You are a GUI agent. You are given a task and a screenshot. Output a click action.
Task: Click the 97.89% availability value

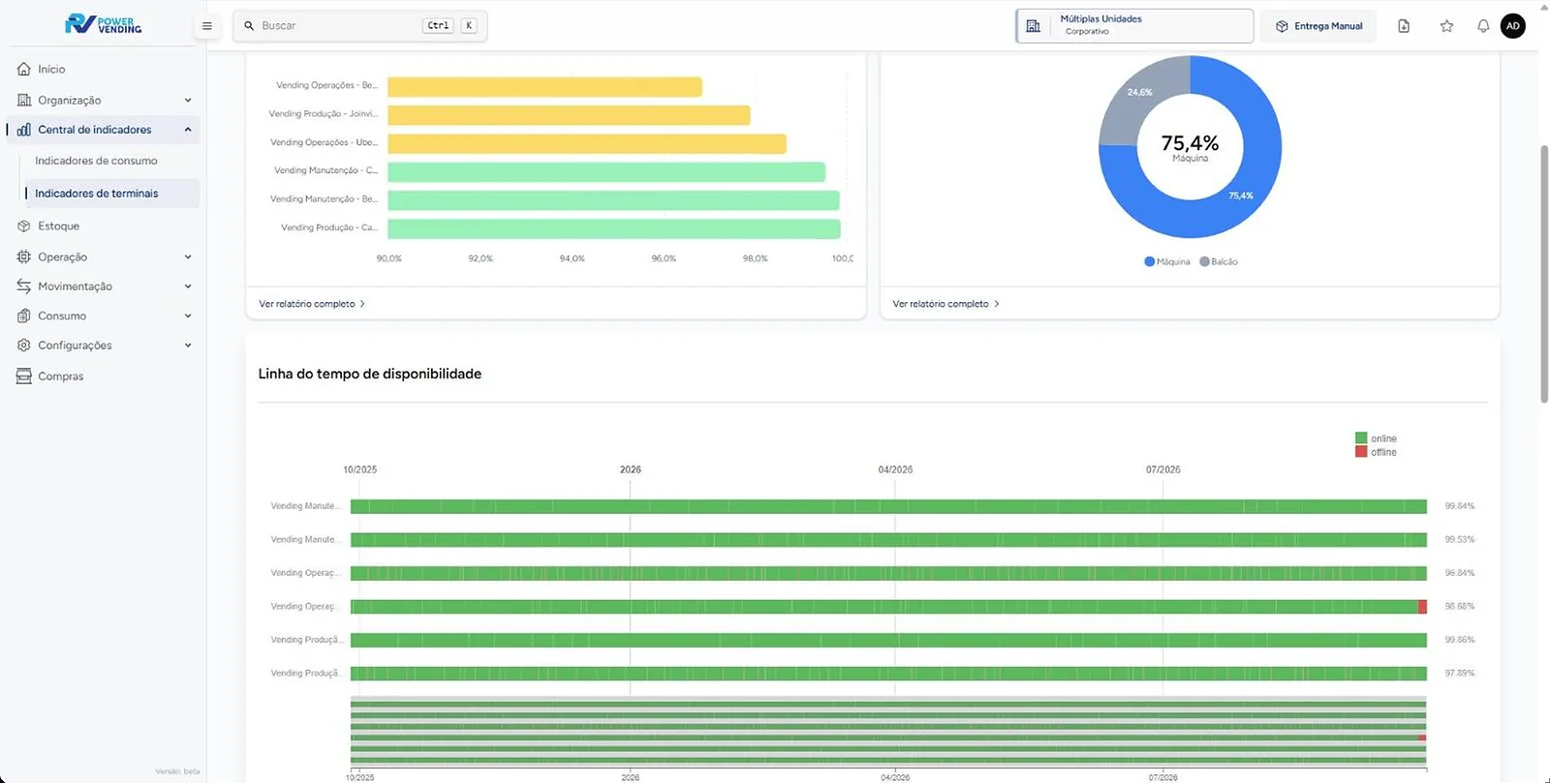(1459, 673)
